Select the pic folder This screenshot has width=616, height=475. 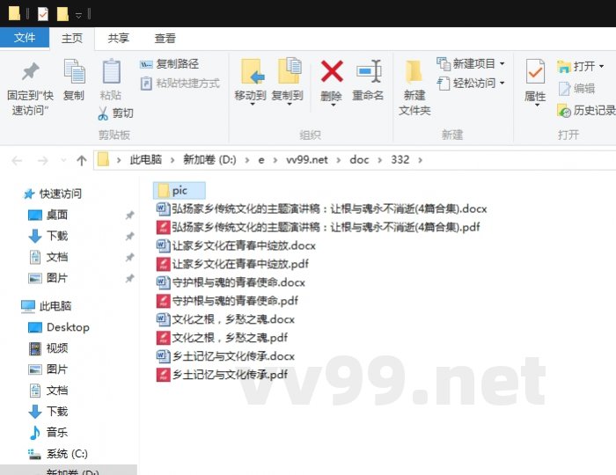click(180, 191)
